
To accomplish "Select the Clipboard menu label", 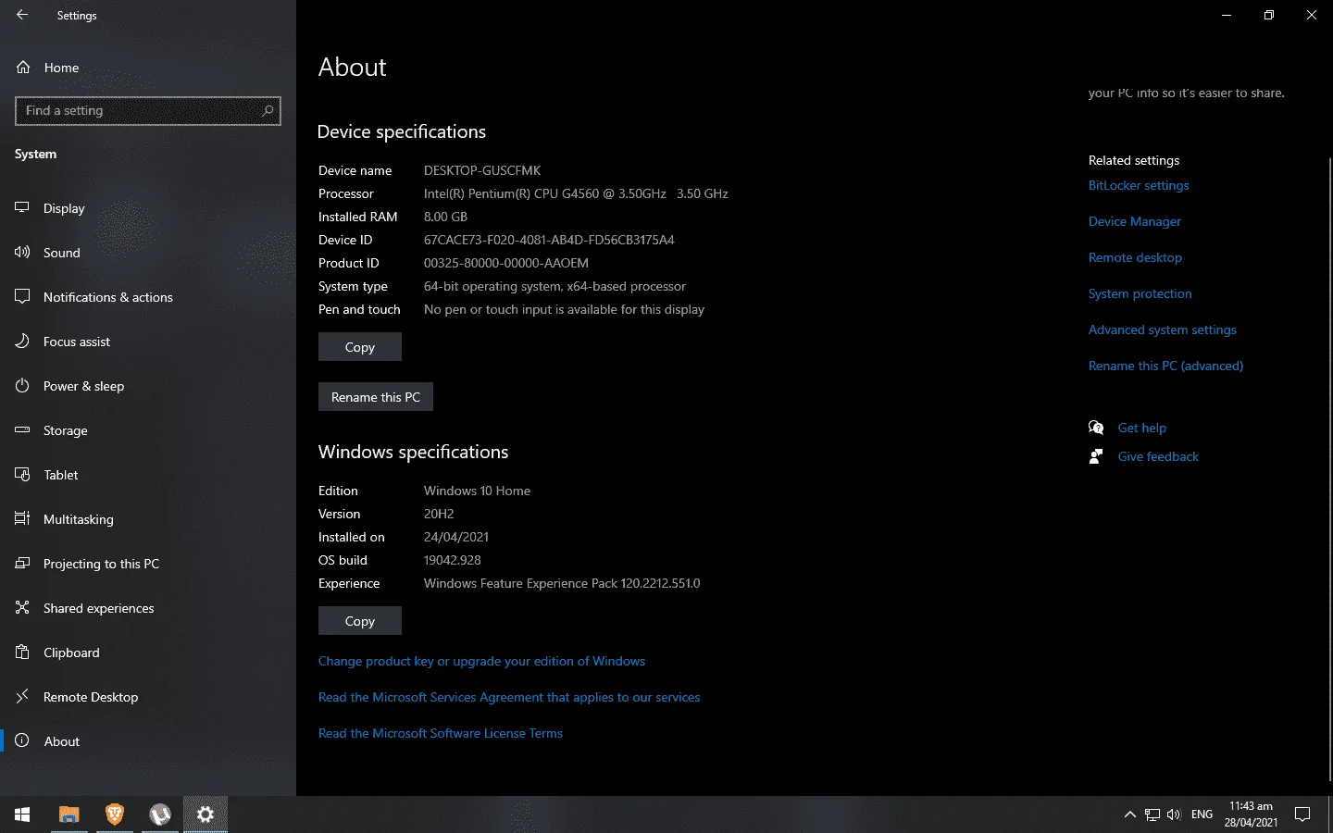I will (x=71, y=653).
